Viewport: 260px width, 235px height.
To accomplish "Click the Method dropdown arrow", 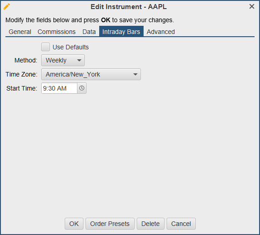I will (x=79, y=60).
